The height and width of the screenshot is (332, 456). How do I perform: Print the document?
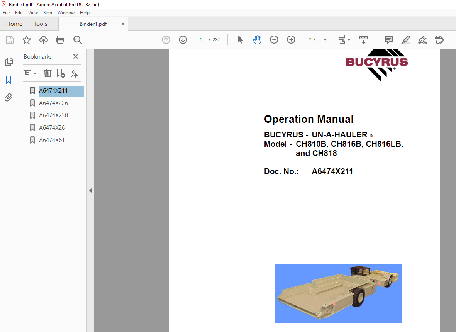coord(60,40)
